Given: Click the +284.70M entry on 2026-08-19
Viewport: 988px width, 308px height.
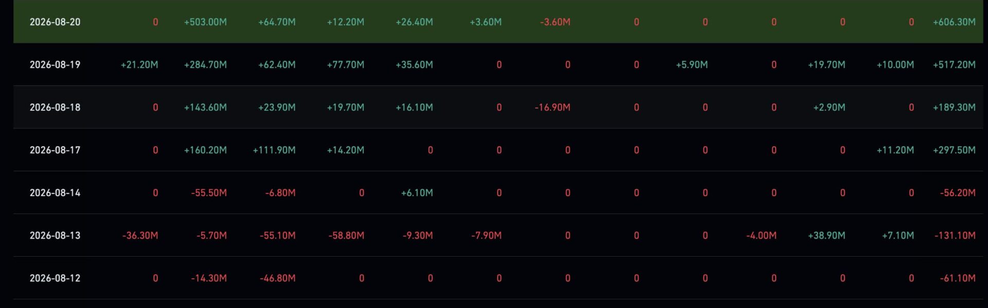Looking at the screenshot, I should [x=205, y=65].
